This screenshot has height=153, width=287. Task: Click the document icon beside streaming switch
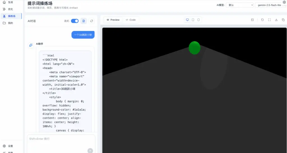[84, 21]
